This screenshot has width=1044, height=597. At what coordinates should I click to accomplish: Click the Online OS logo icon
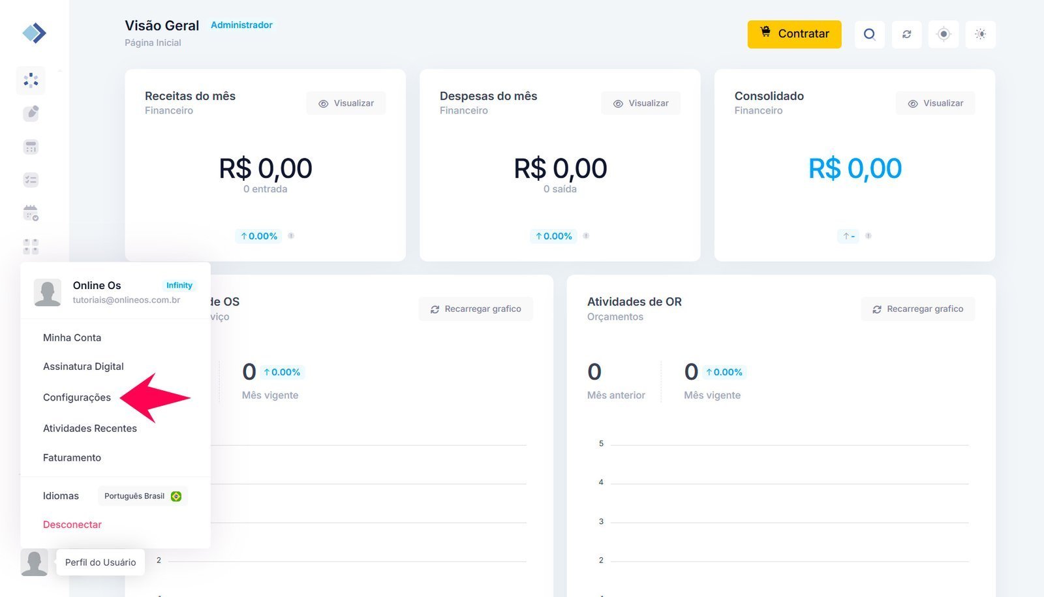coord(34,33)
